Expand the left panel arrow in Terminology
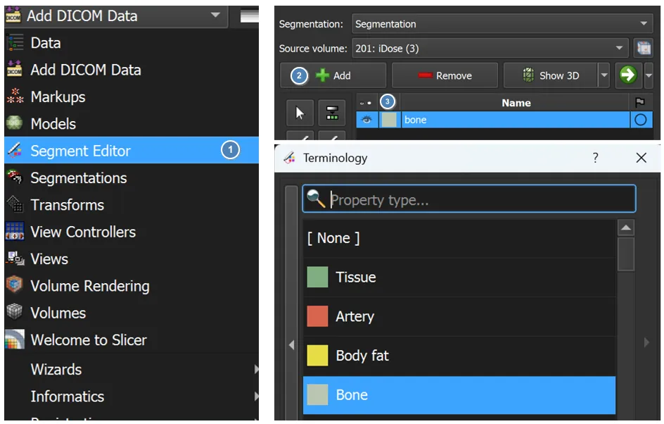The width and height of the screenshot is (664, 424). (291, 344)
